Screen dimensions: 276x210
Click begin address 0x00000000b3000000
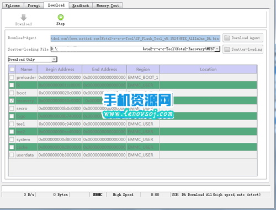(x=60, y=155)
